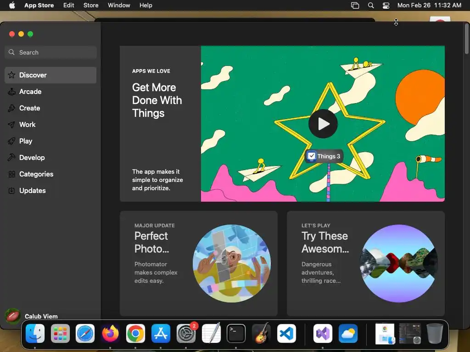Open the Help menu
Image resolution: width=470 pixels, height=352 pixels.
click(145, 5)
